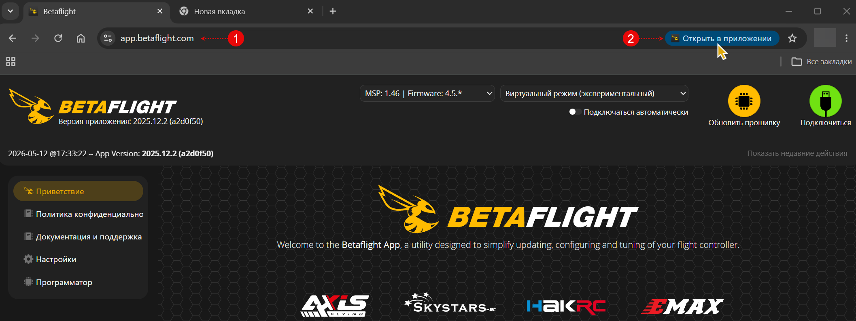The image size is (856, 321).
Task: Expand the tab search dropdown arrow
Action: click(x=10, y=11)
